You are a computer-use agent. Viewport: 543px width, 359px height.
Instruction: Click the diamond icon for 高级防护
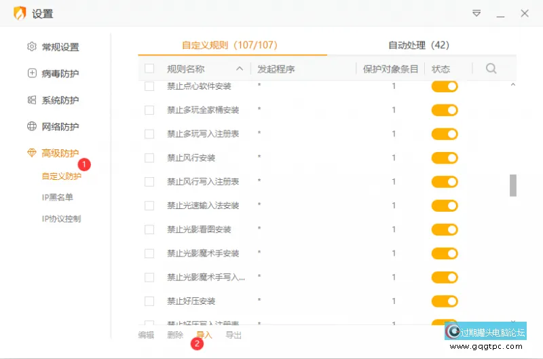(x=32, y=153)
